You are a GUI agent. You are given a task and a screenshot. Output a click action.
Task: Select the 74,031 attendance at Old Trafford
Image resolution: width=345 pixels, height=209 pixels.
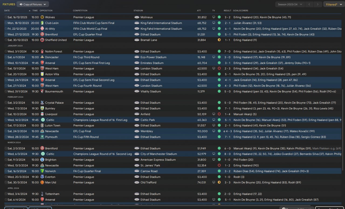[x=202, y=183]
